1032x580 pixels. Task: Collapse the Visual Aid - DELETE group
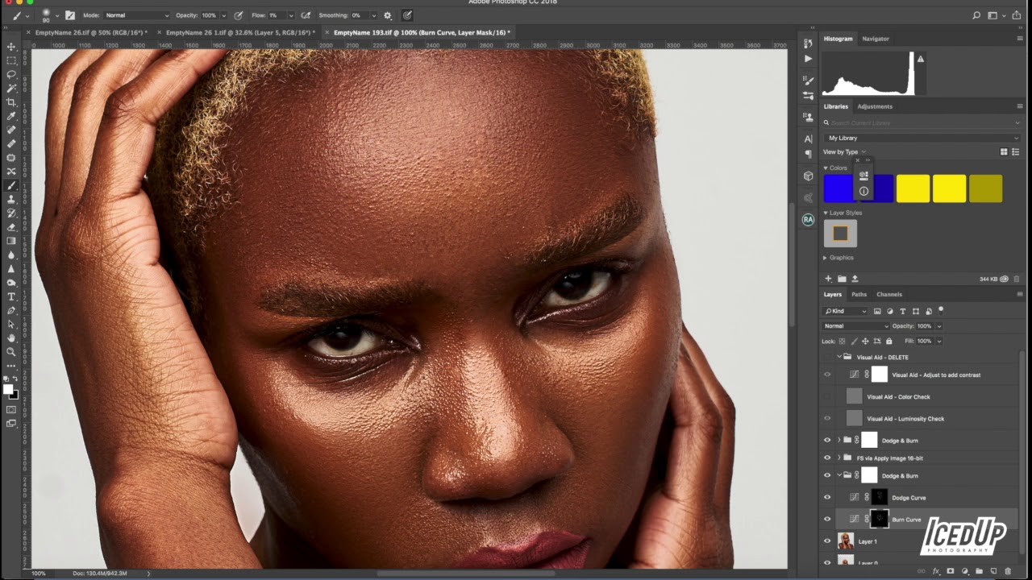pyautogui.click(x=838, y=357)
